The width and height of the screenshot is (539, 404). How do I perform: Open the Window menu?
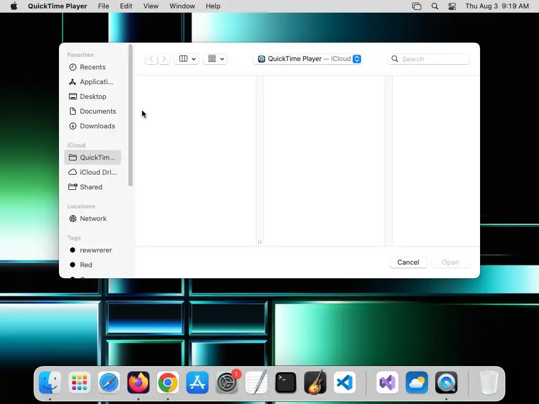coord(182,6)
